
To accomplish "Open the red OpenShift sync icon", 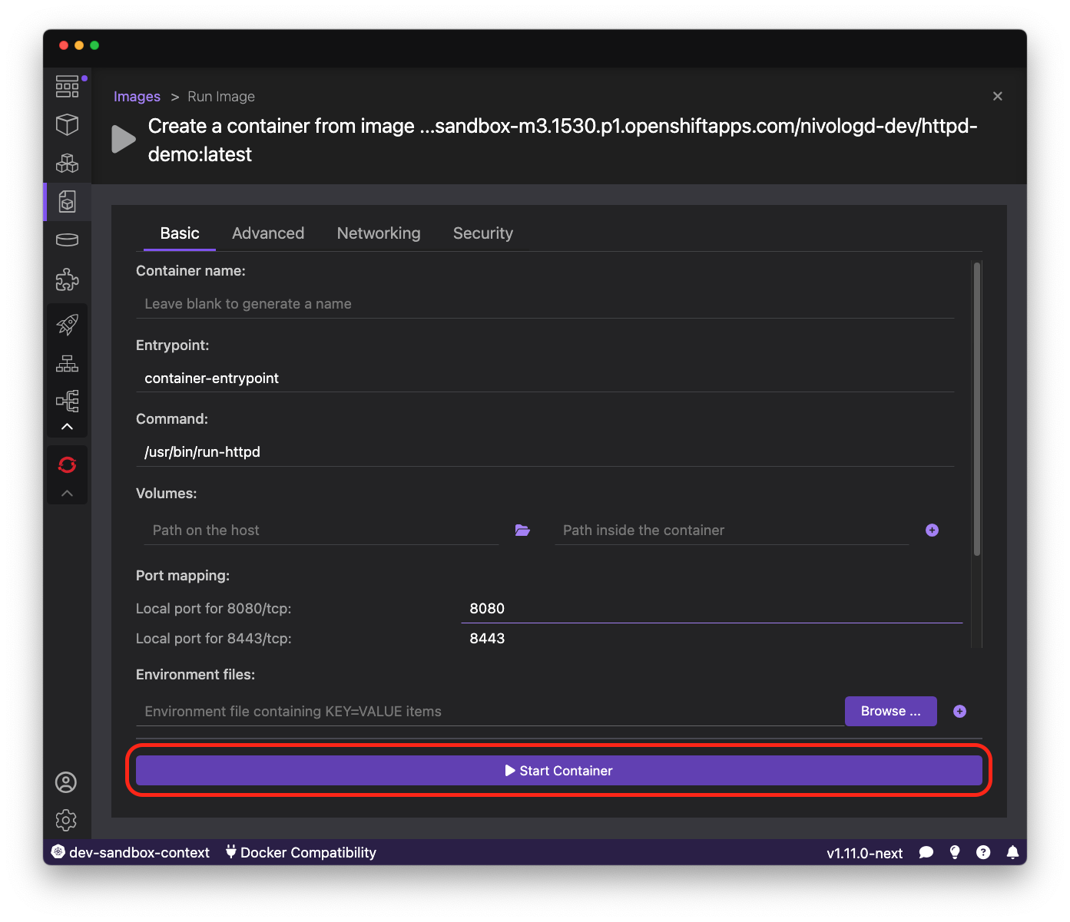I will point(68,464).
